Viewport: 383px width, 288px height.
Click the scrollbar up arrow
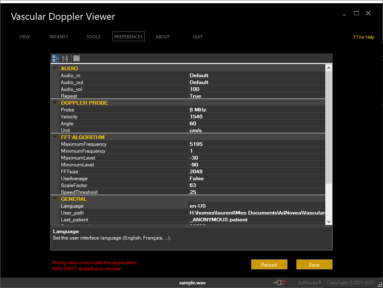click(x=329, y=68)
